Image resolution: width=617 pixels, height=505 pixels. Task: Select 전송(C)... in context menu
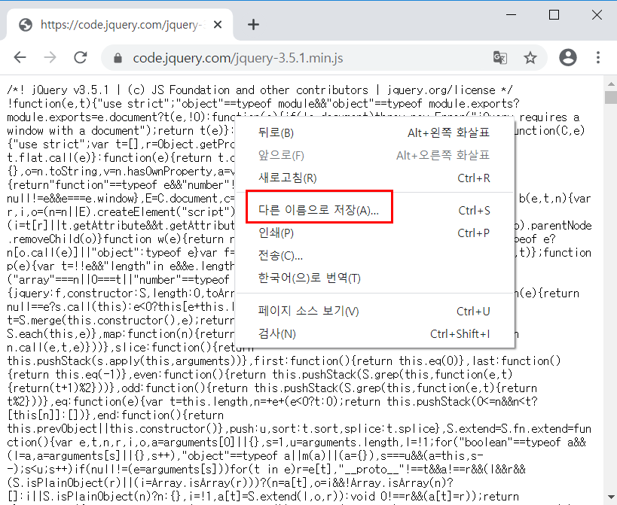[374, 256]
